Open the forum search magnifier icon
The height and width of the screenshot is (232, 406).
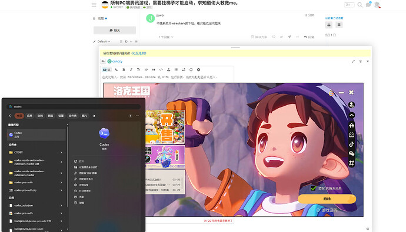pos(360,5)
